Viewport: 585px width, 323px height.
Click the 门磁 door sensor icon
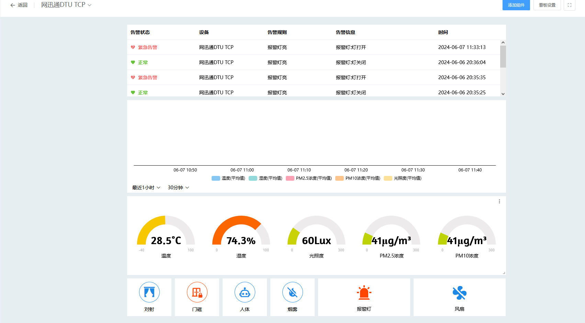[197, 292]
